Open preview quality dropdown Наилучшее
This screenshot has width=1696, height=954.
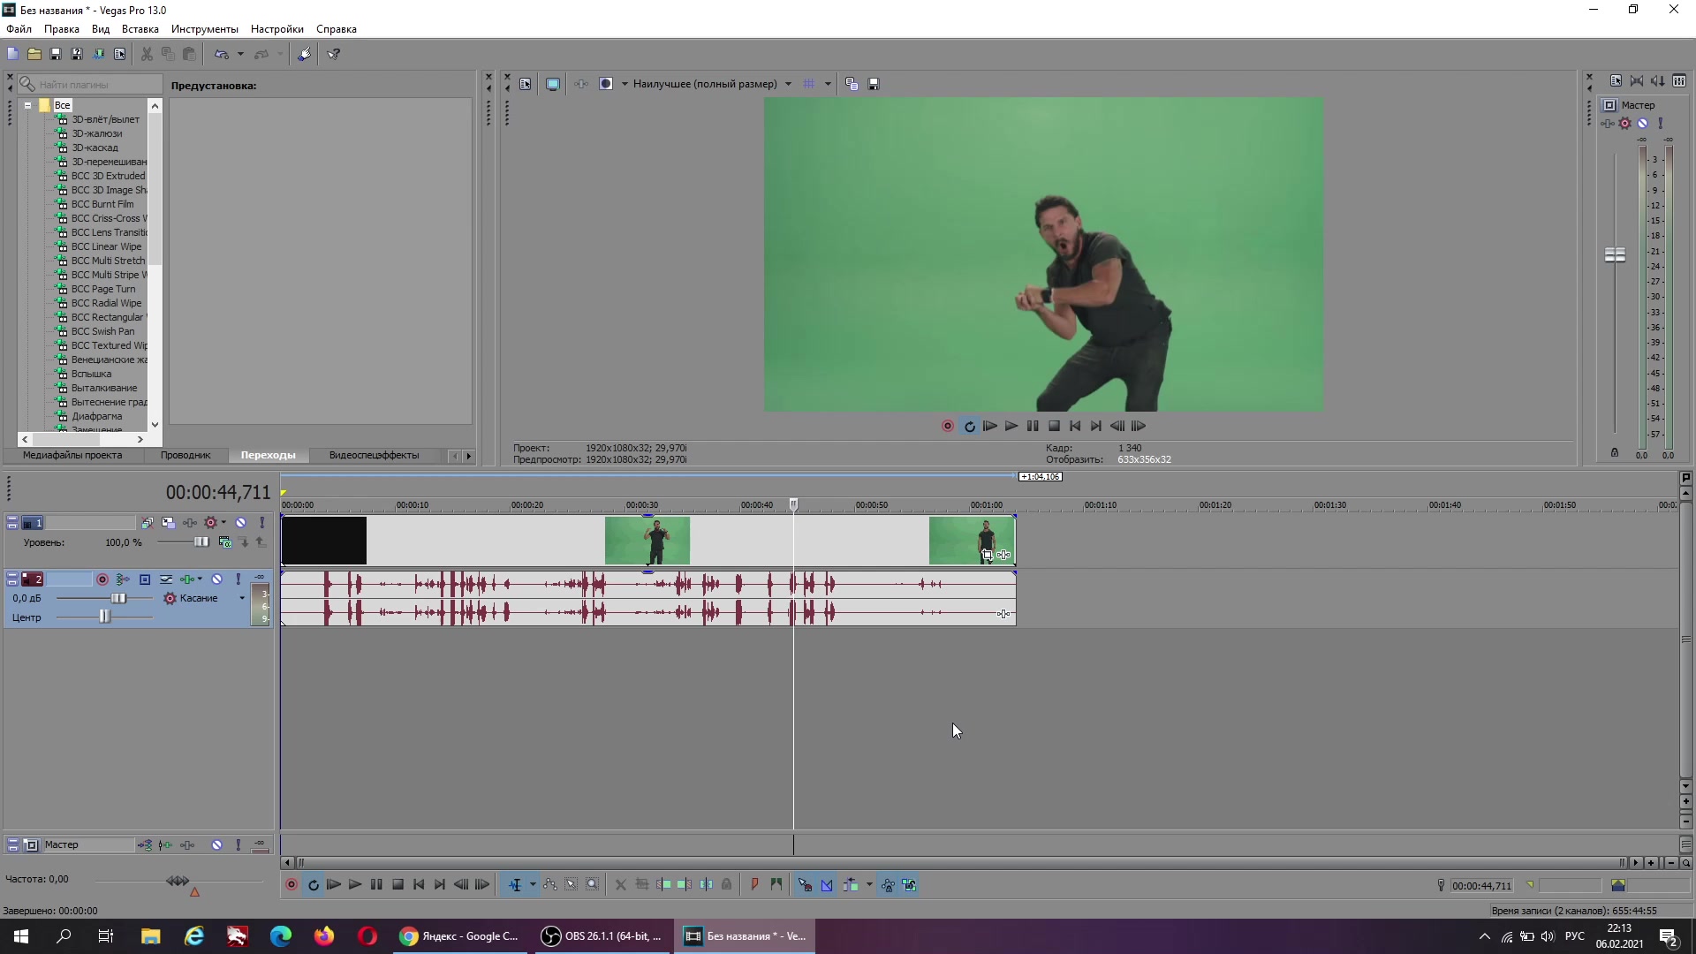[712, 84]
